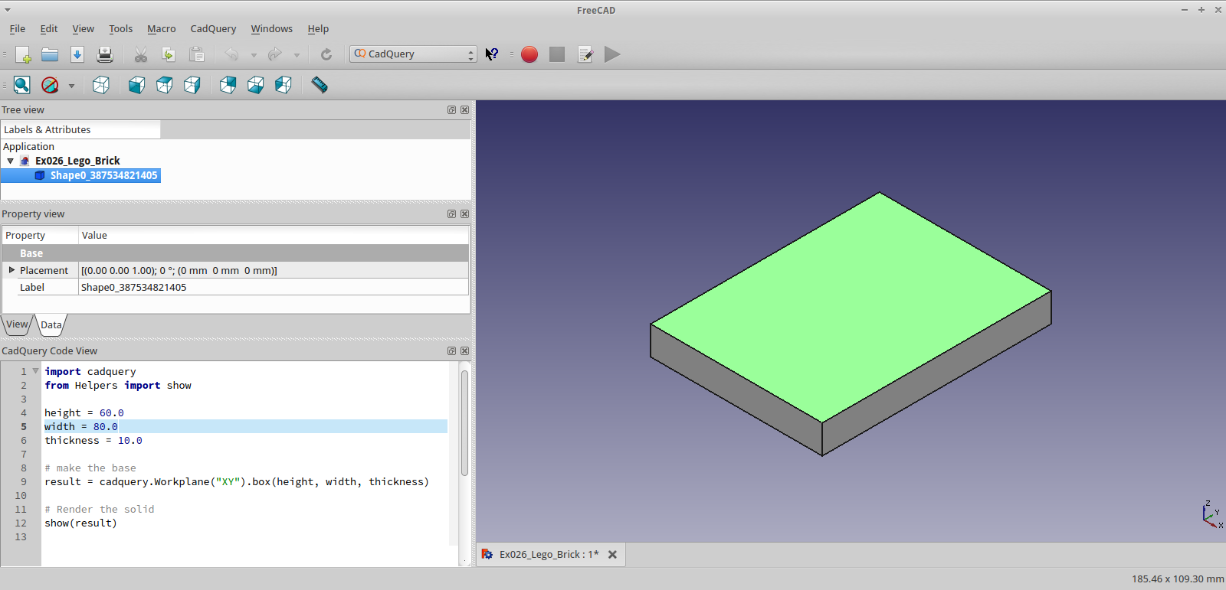Toggle floating for Tree view panel
This screenshot has width=1226, height=590.
point(451,110)
